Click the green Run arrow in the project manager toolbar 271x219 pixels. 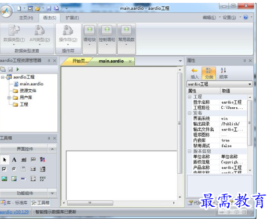tap(18, 69)
